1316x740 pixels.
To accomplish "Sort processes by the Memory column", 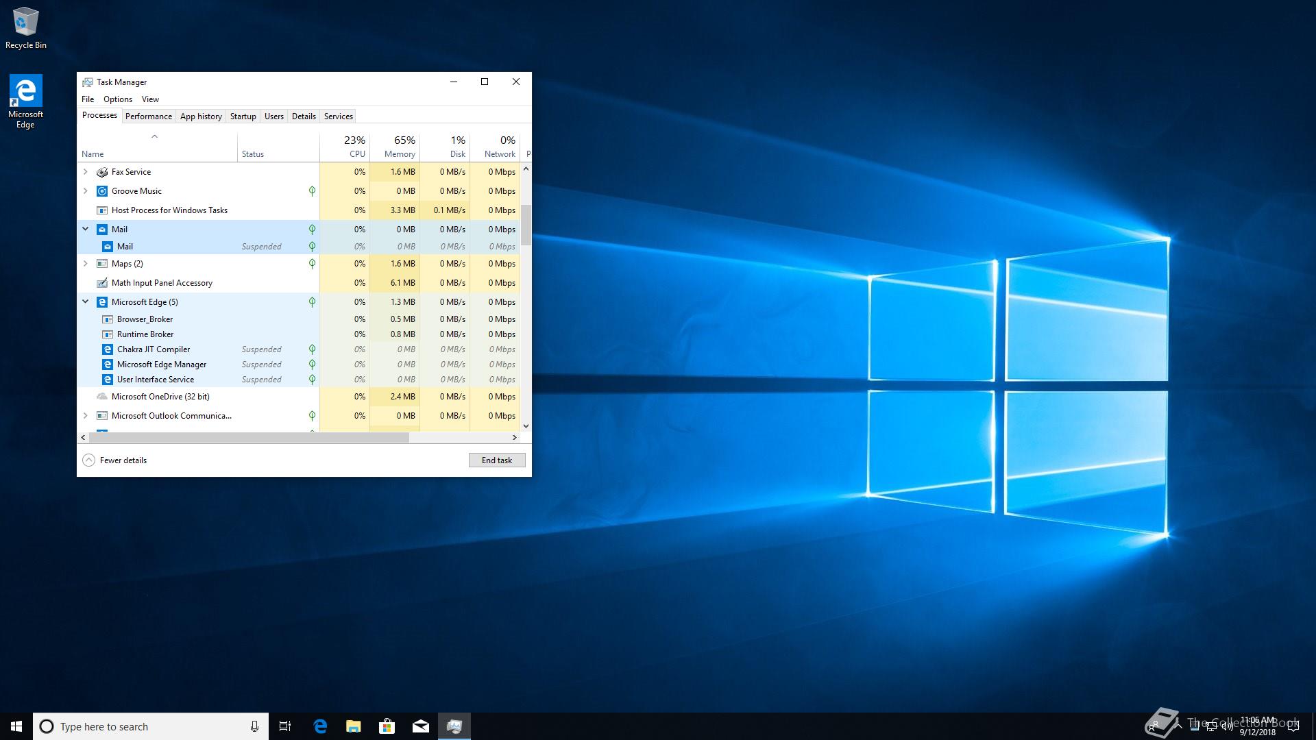I will (395, 147).
